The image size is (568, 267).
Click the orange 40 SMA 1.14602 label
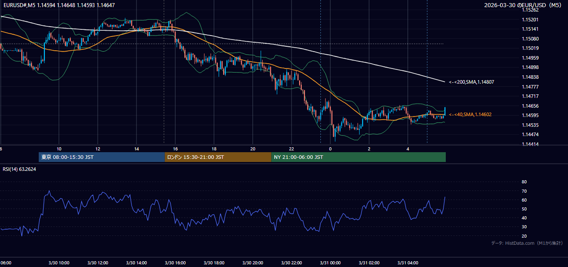[x=470, y=114]
